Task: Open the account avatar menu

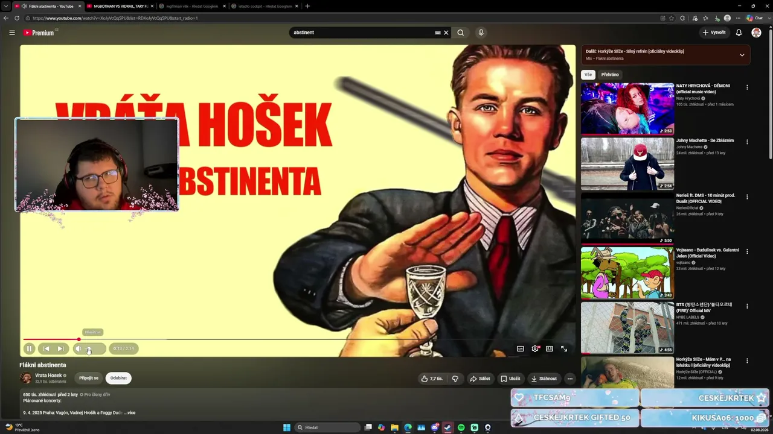Action: (756, 33)
